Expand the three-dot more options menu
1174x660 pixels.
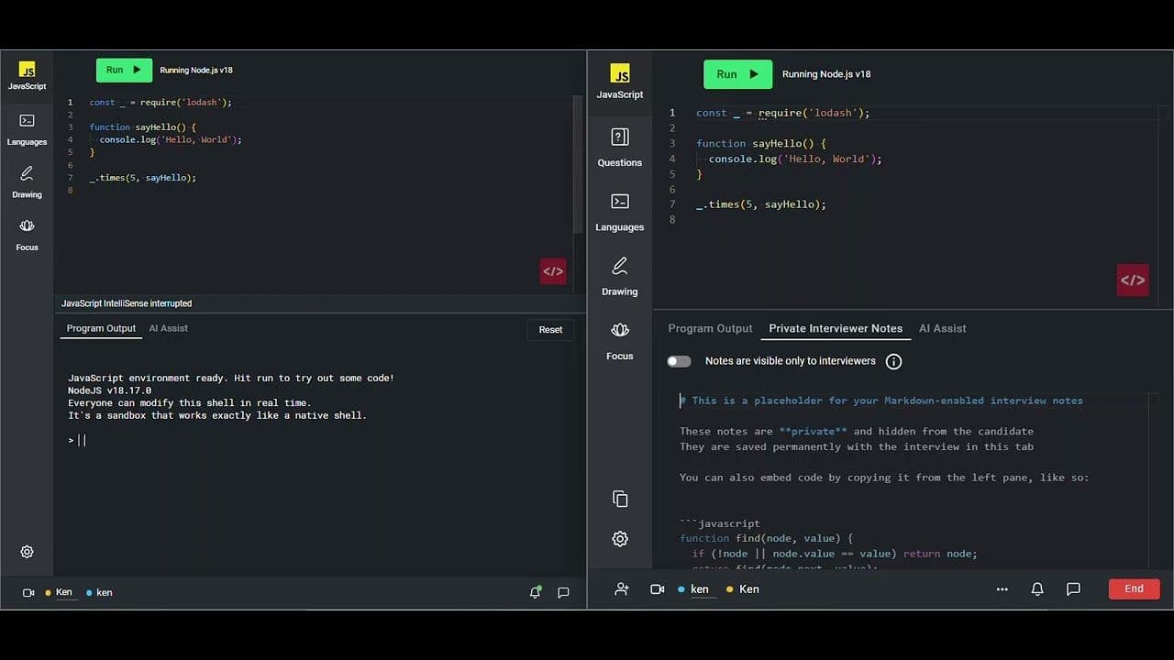(x=1002, y=589)
